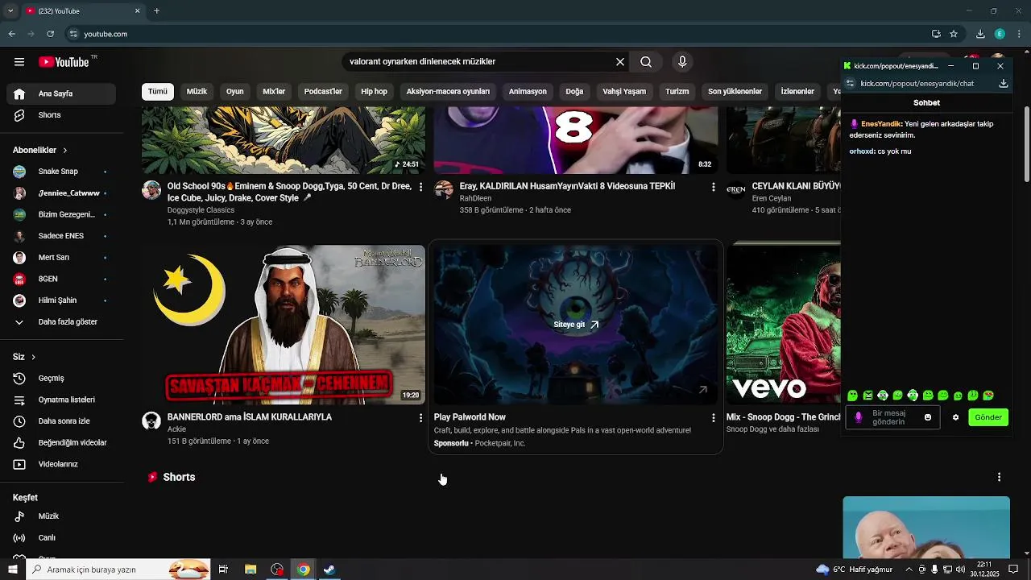This screenshot has height=580, width=1031.
Task: Open the more-options menu for the Eray KALDIRILAN video
Action: pos(713,187)
